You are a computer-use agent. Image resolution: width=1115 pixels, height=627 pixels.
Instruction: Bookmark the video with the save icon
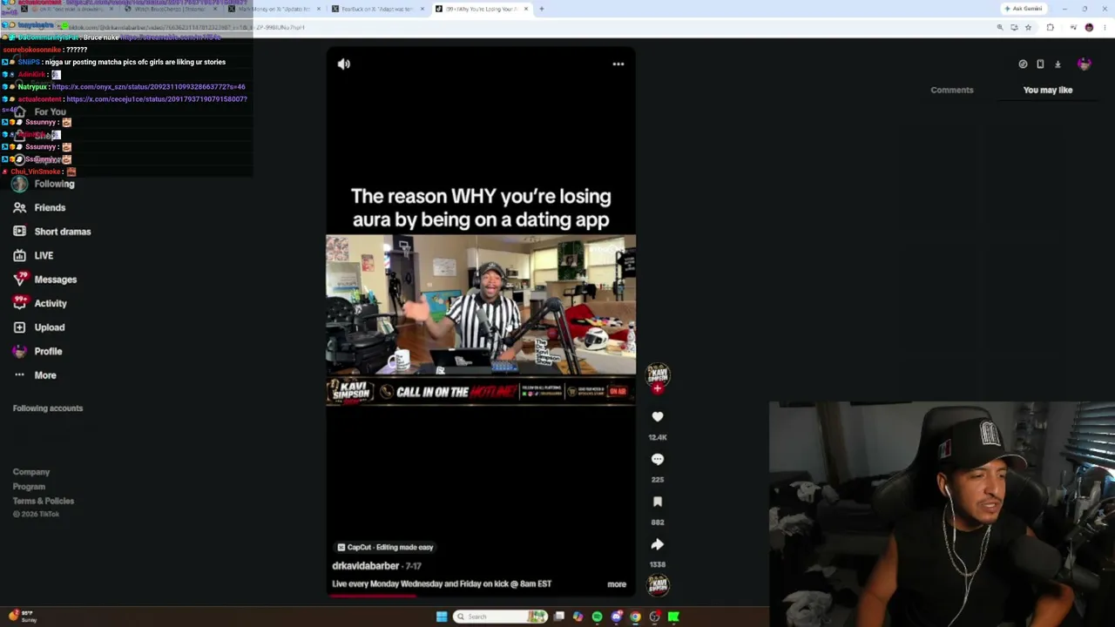658,502
